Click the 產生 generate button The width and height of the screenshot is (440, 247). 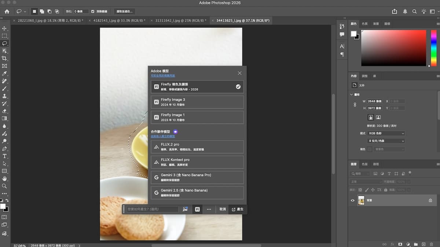(x=237, y=209)
